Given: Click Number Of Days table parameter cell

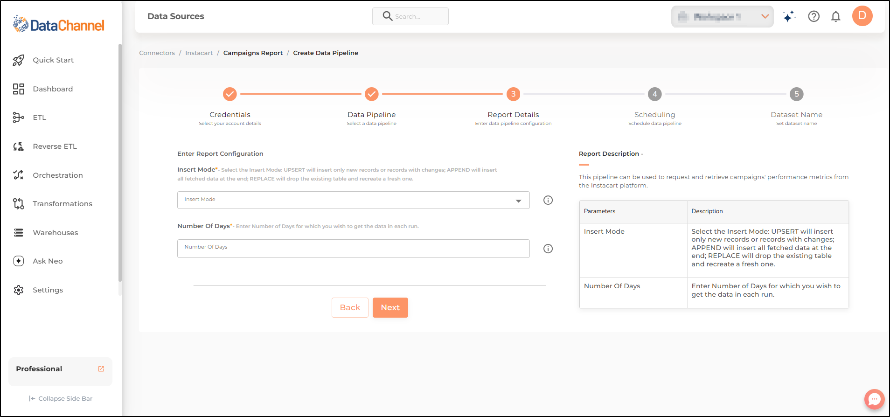Looking at the screenshot, I should [633, 293].
